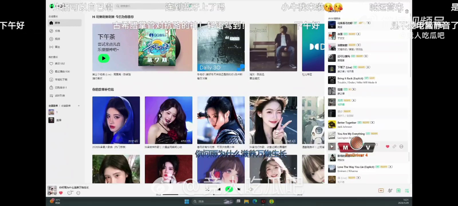458x206 pixels.
Task: Seek in the song progress bar
Action: tap(229, 195)
